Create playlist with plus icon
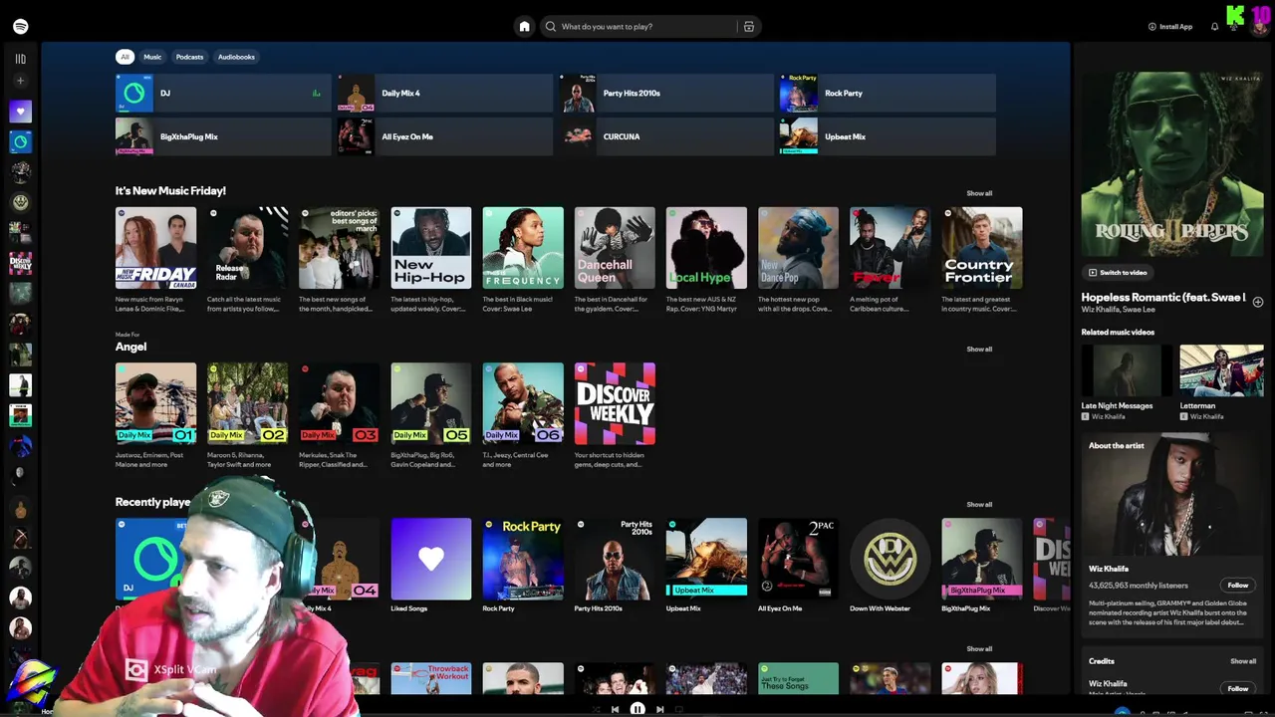1275x717 pixels. tap(20, 81)
